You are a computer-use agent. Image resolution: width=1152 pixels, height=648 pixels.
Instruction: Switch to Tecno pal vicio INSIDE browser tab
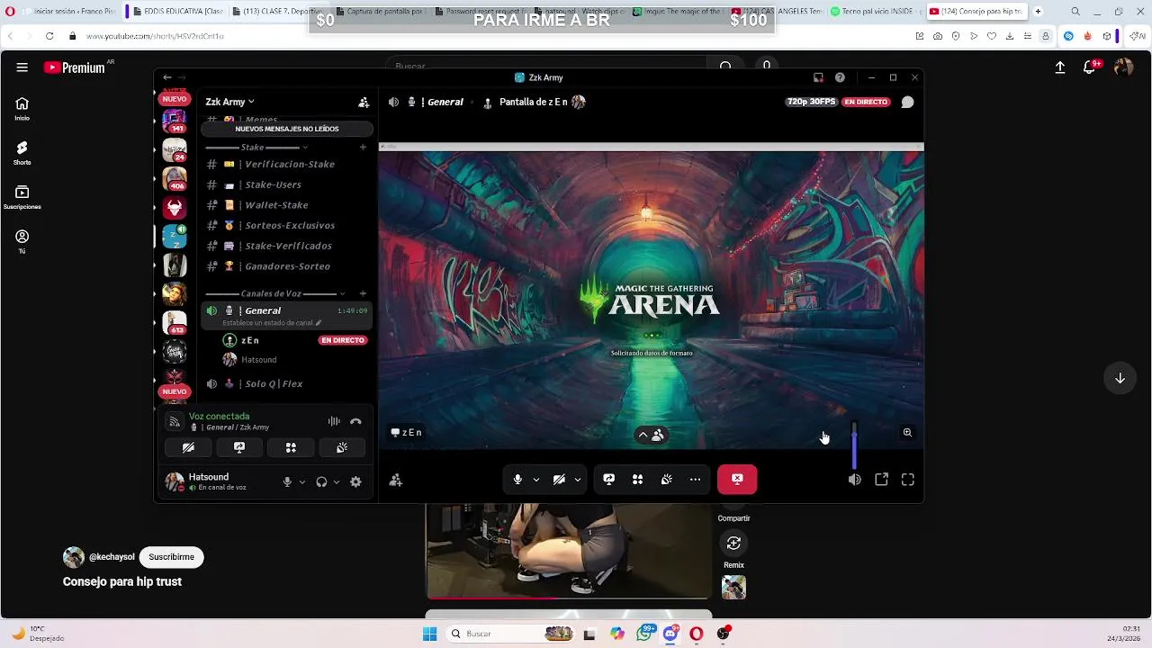(x=874, y=12)
